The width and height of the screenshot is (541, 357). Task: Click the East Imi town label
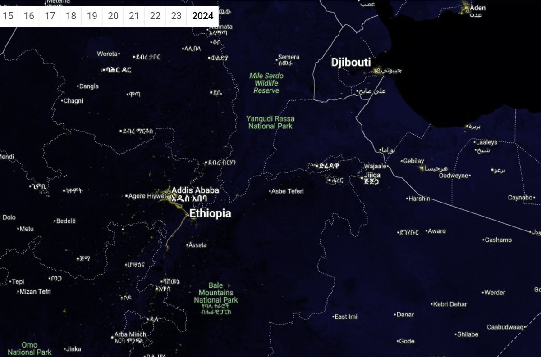tap(346, 317)
